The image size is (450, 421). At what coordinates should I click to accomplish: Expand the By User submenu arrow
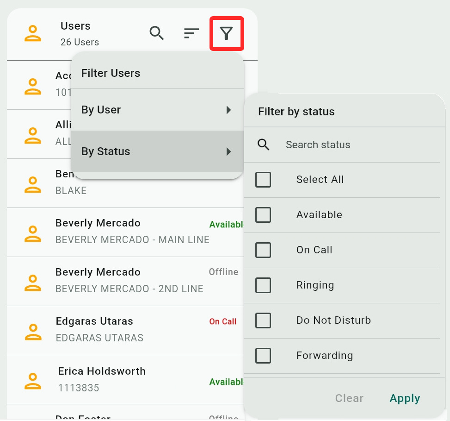pyautogui.click(x=228, y=110)
